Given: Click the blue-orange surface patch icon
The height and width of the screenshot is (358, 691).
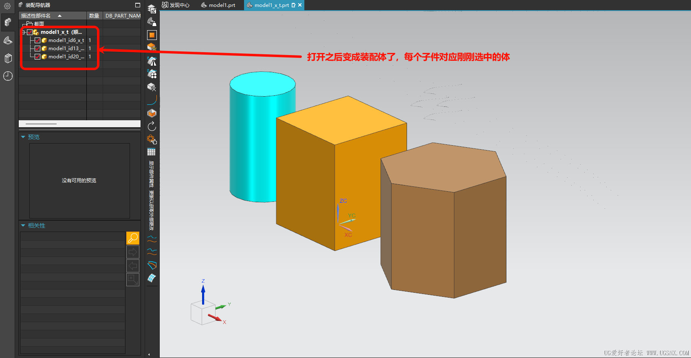Looking at the screenshot, I should (152, 265).
